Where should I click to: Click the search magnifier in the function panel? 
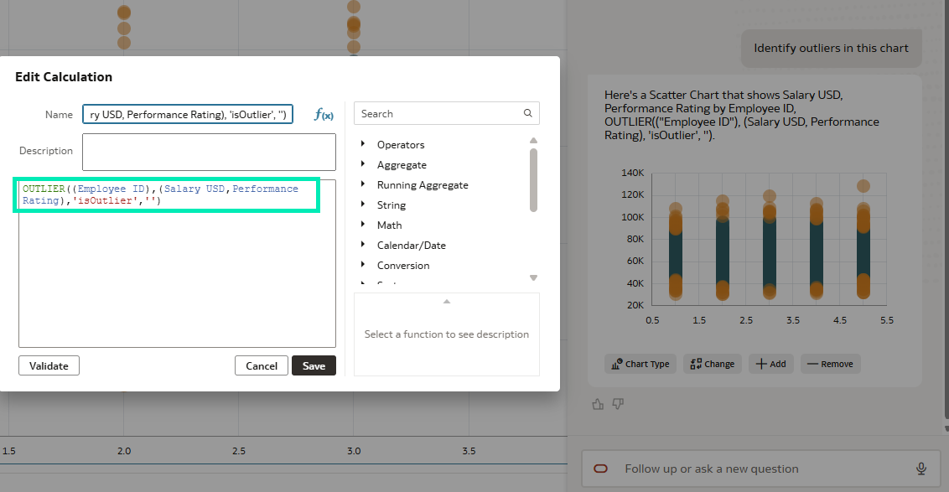[528, 112]
